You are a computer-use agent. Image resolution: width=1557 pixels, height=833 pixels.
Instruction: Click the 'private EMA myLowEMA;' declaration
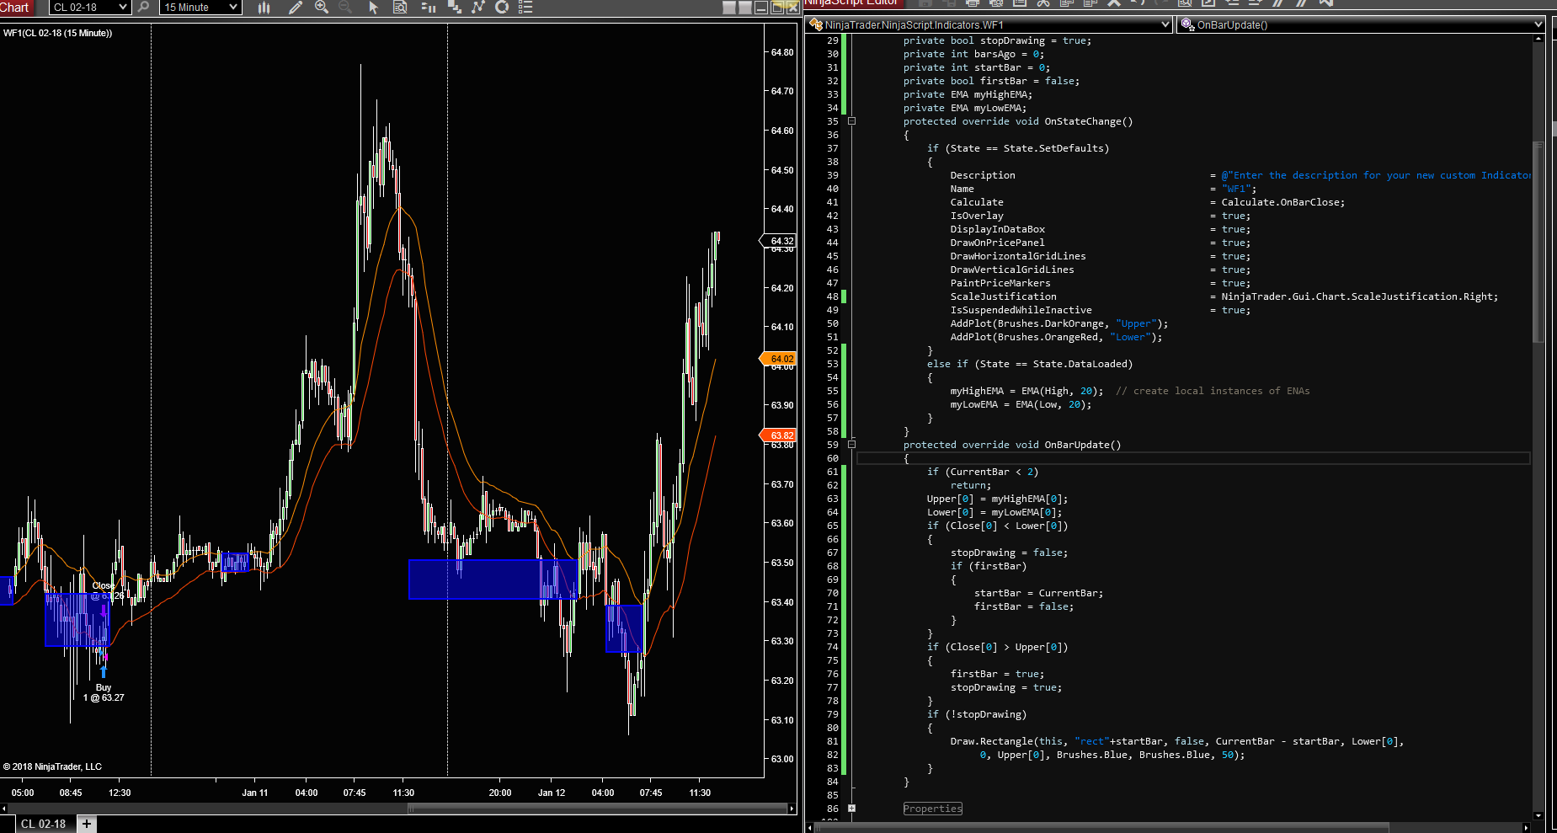coord(966,108)
